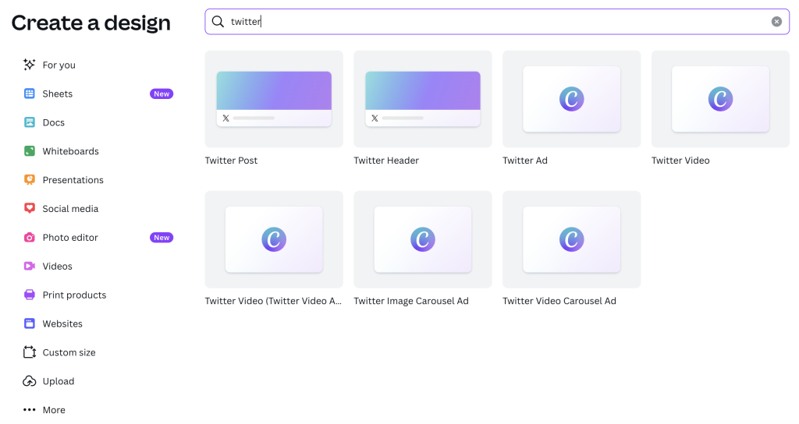Click the Twitter Video (Twitter Video A... label

(273, 301)
